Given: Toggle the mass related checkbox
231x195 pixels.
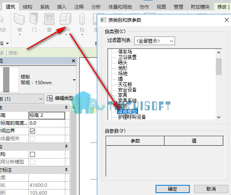Looking at the screenshot, I should click(x=32, y=139).
